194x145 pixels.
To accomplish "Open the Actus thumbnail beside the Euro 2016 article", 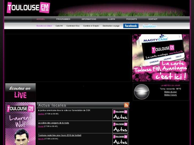I will pyautogui.click(x=120, y=139).
